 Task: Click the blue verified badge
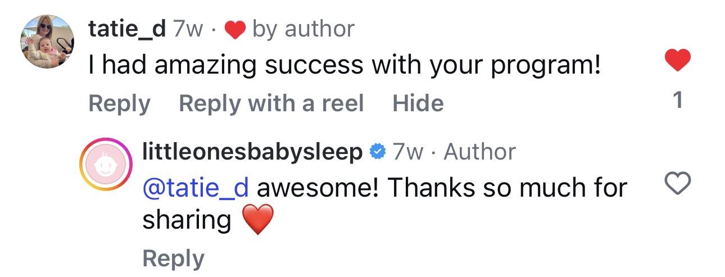377,152
